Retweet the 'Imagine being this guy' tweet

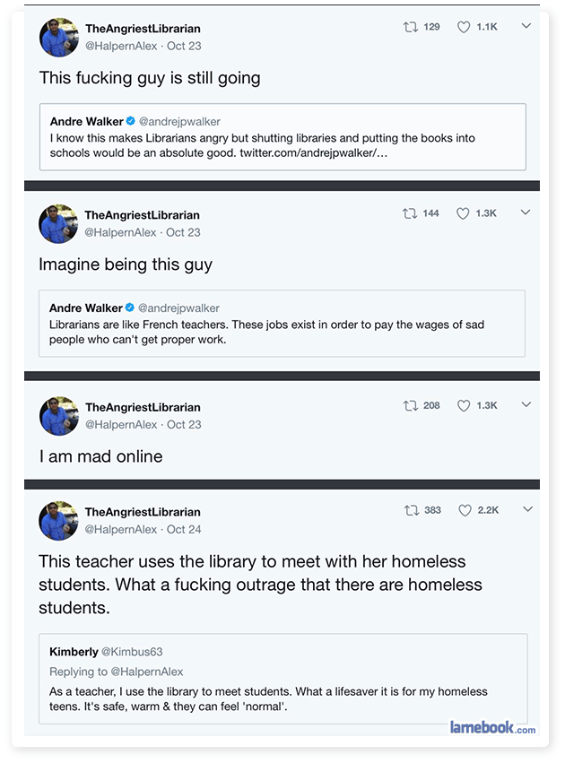pos(411,213)
